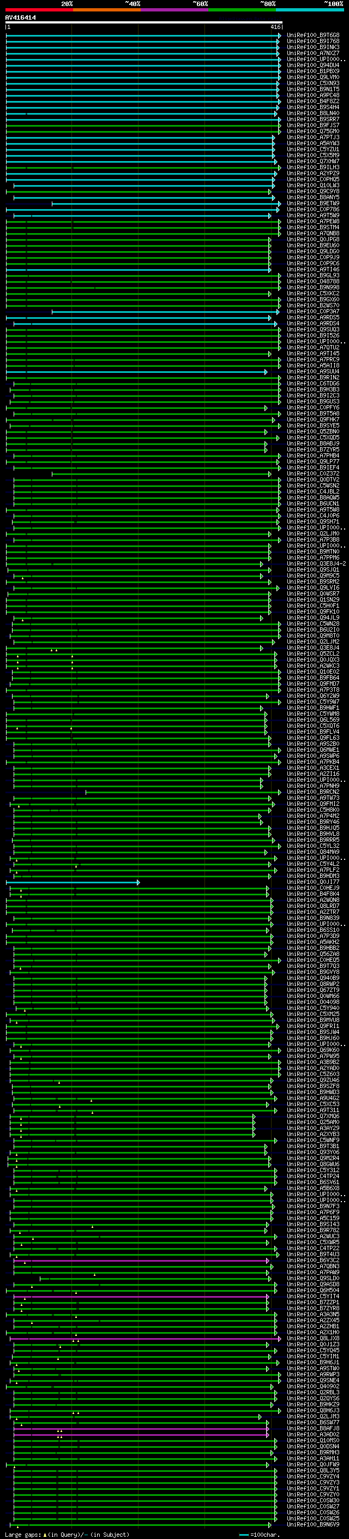Click the UniRef100_A7PTJ3 label
This screenshot has height=1539, width=349.
(313, 138)
